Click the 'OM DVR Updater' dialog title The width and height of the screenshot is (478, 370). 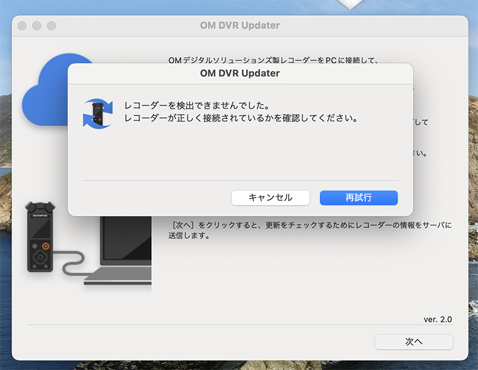[240, 73]
